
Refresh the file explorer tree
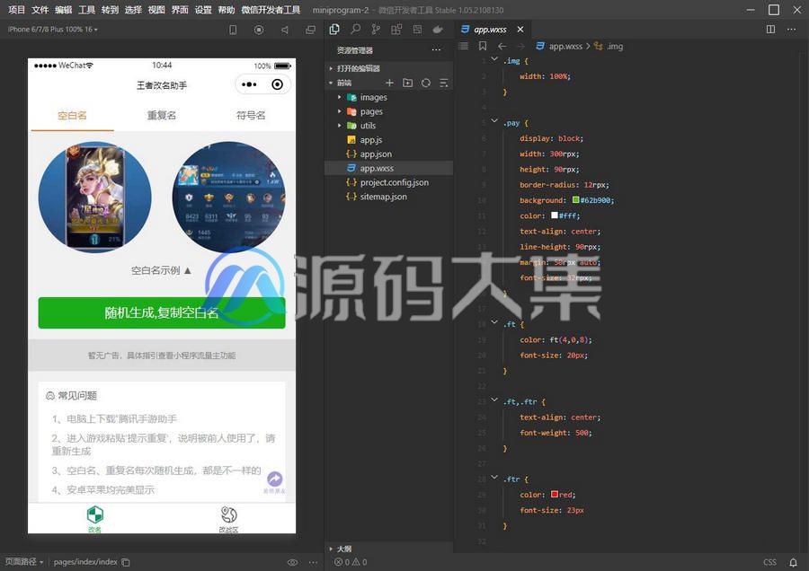(426, 83)
